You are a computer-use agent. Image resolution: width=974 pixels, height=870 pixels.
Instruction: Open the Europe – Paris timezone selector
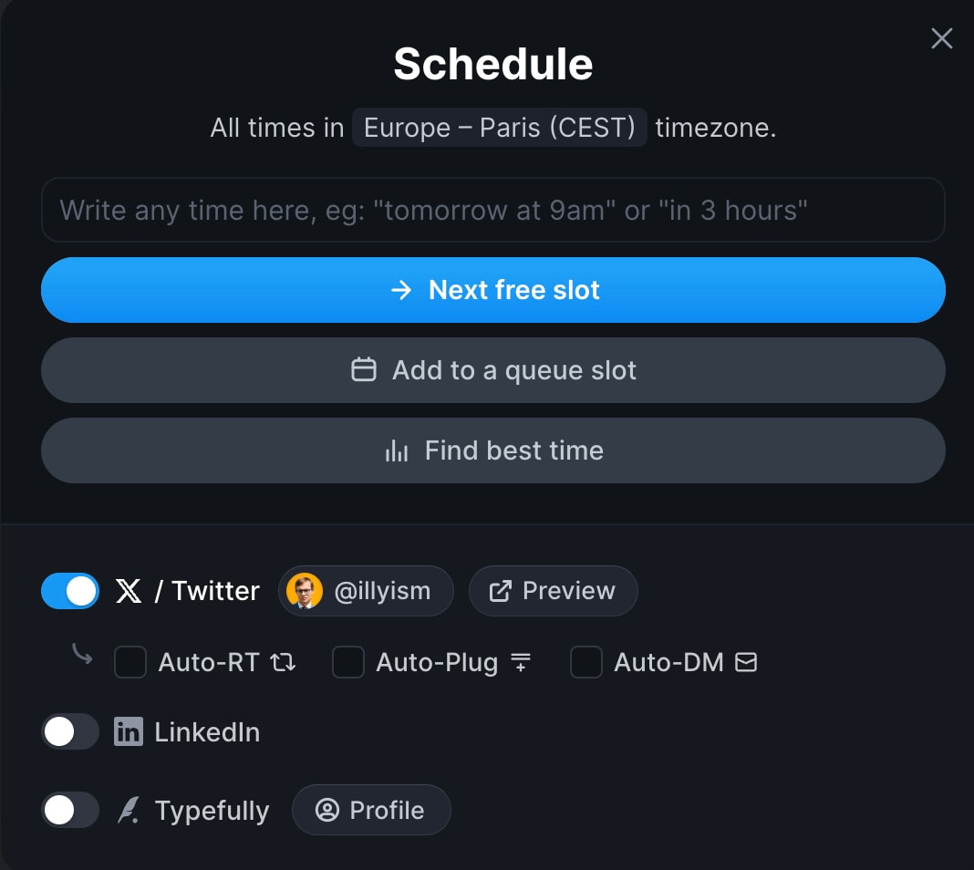tap(500, 128)
